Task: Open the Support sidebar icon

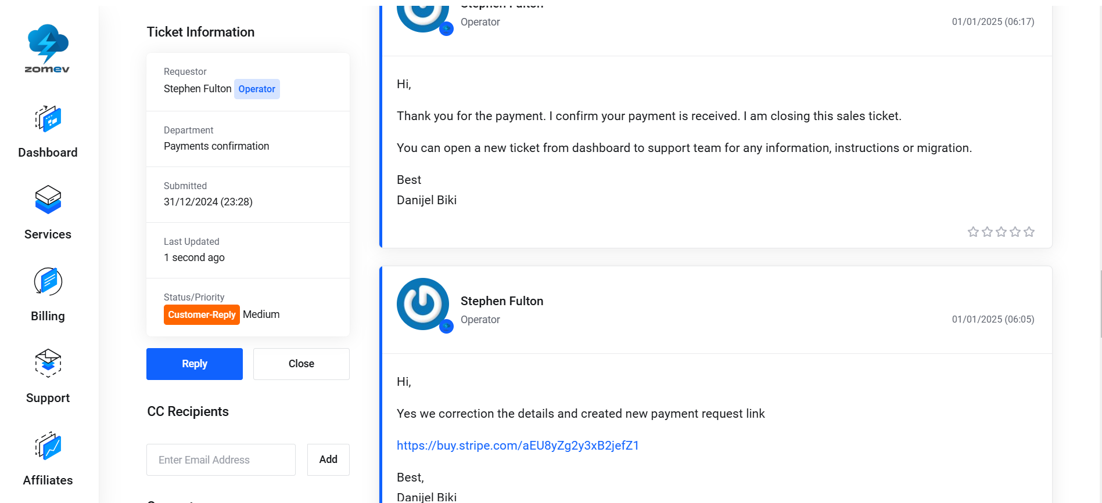Action: (x=48, y=363)
